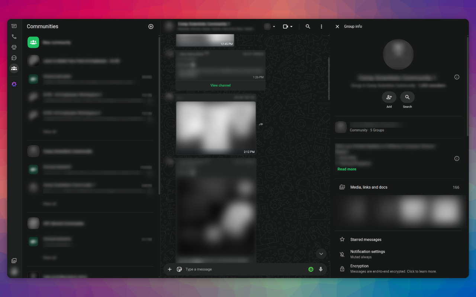The width and height of the screenshot is (476, 297).
Task: Open the attach plus menu
Action: pos(170,269)
